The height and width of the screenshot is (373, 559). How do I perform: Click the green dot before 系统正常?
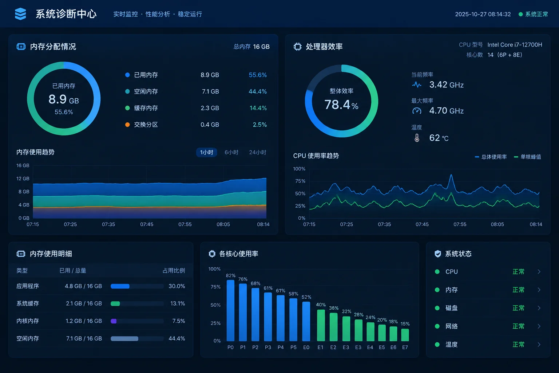(521, 14)
